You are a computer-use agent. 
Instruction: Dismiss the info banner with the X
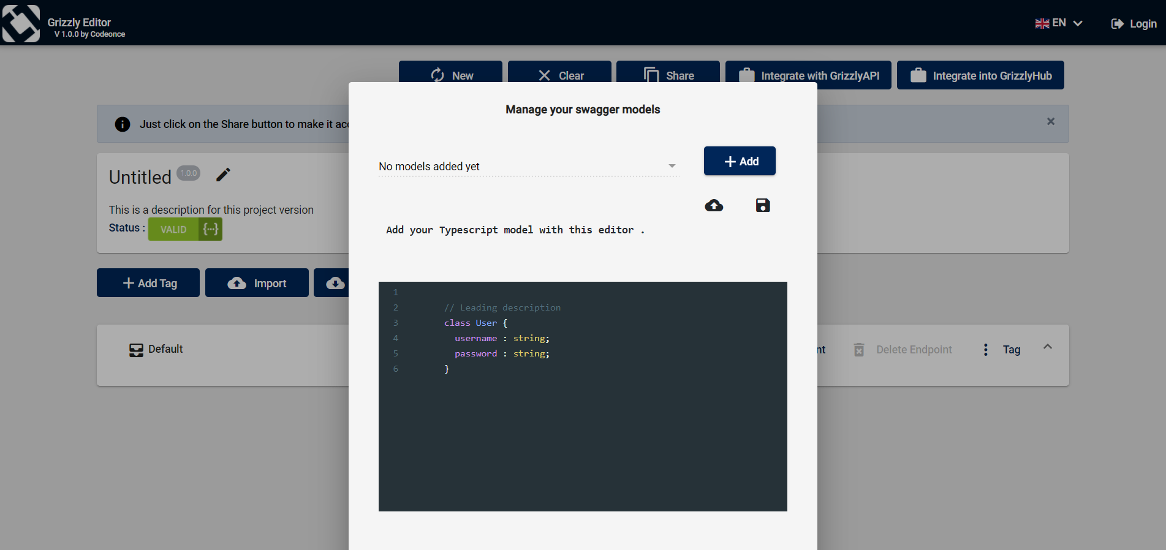tap(1051, 121)
